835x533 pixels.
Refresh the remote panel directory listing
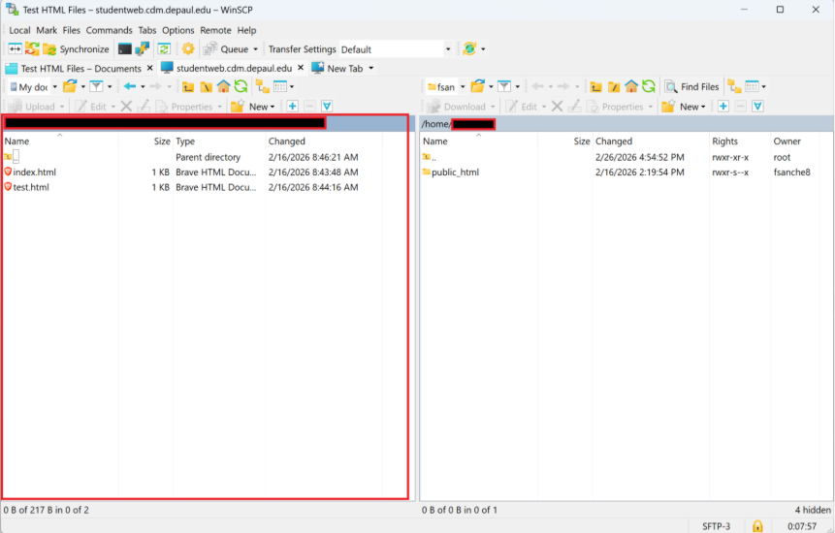click(648, 87)
